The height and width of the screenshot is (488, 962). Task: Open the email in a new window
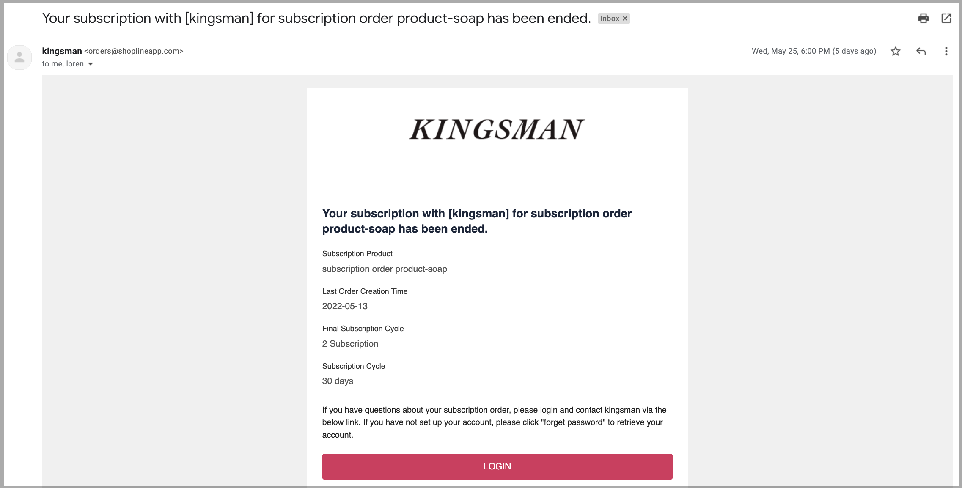click(946, 18)
